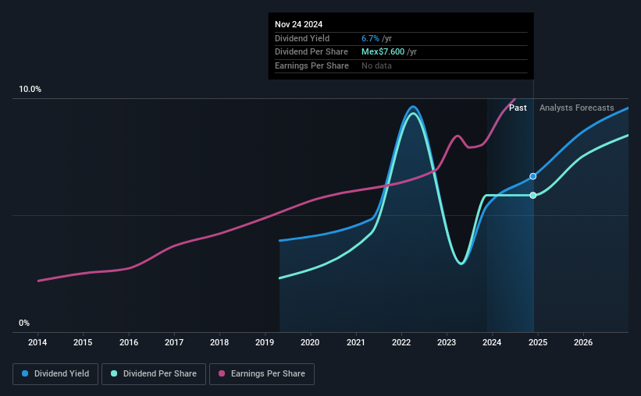Toggle the Earnings Per Share legend button
The height and width of the screenshot is (396, 641).
[x=262, y=374]
